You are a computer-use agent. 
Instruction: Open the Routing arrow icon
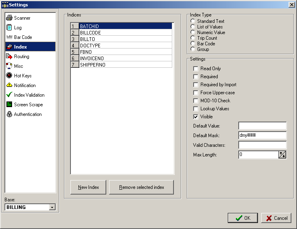[x=9, y=56]
